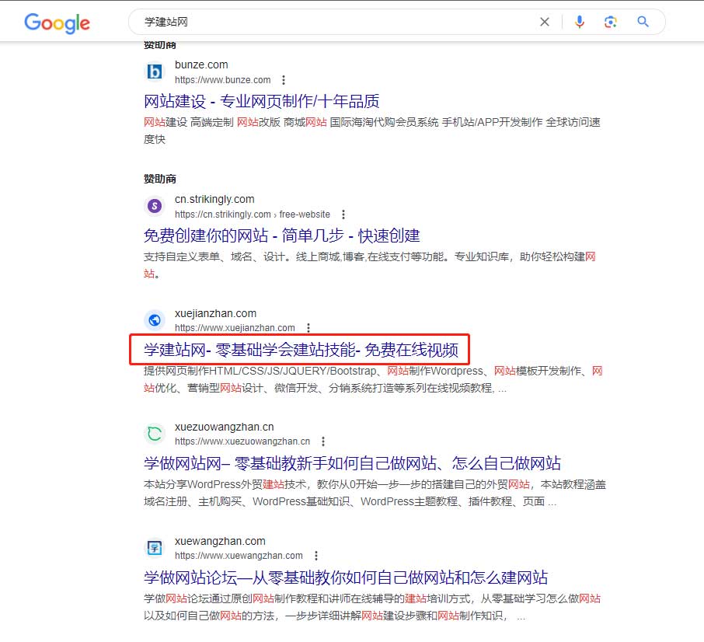The height and width of the screenshot is (642, 704).
Task: Click in the search input field
Action: coord(334,22)
